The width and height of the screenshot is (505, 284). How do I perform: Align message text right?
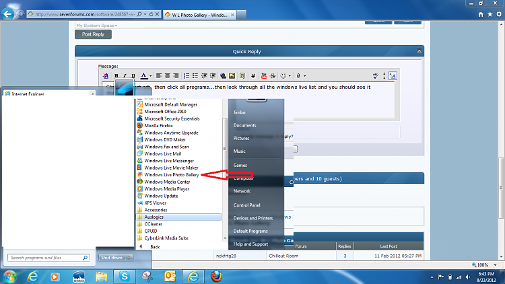click(176, 75)
